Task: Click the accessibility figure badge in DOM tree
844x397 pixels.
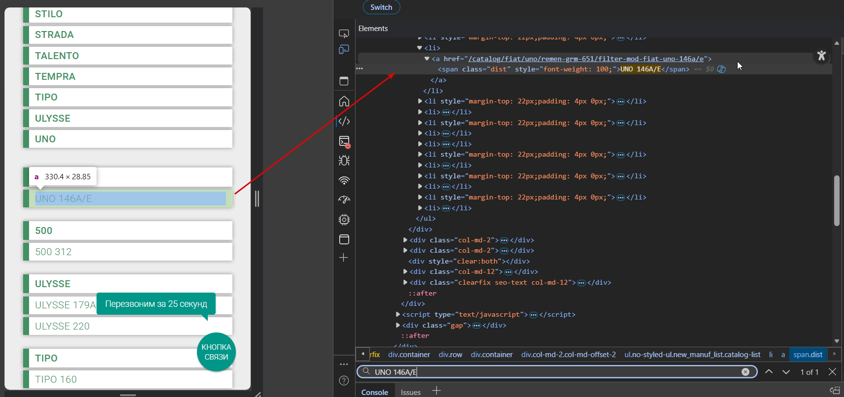Action: pos(821,56)
